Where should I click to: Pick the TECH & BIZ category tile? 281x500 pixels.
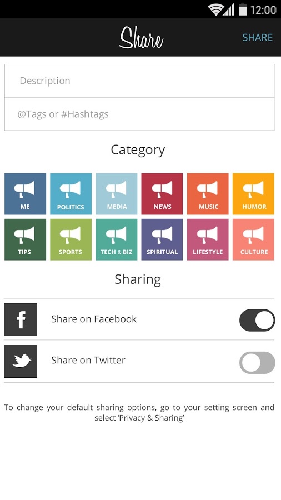coord(117,239)
